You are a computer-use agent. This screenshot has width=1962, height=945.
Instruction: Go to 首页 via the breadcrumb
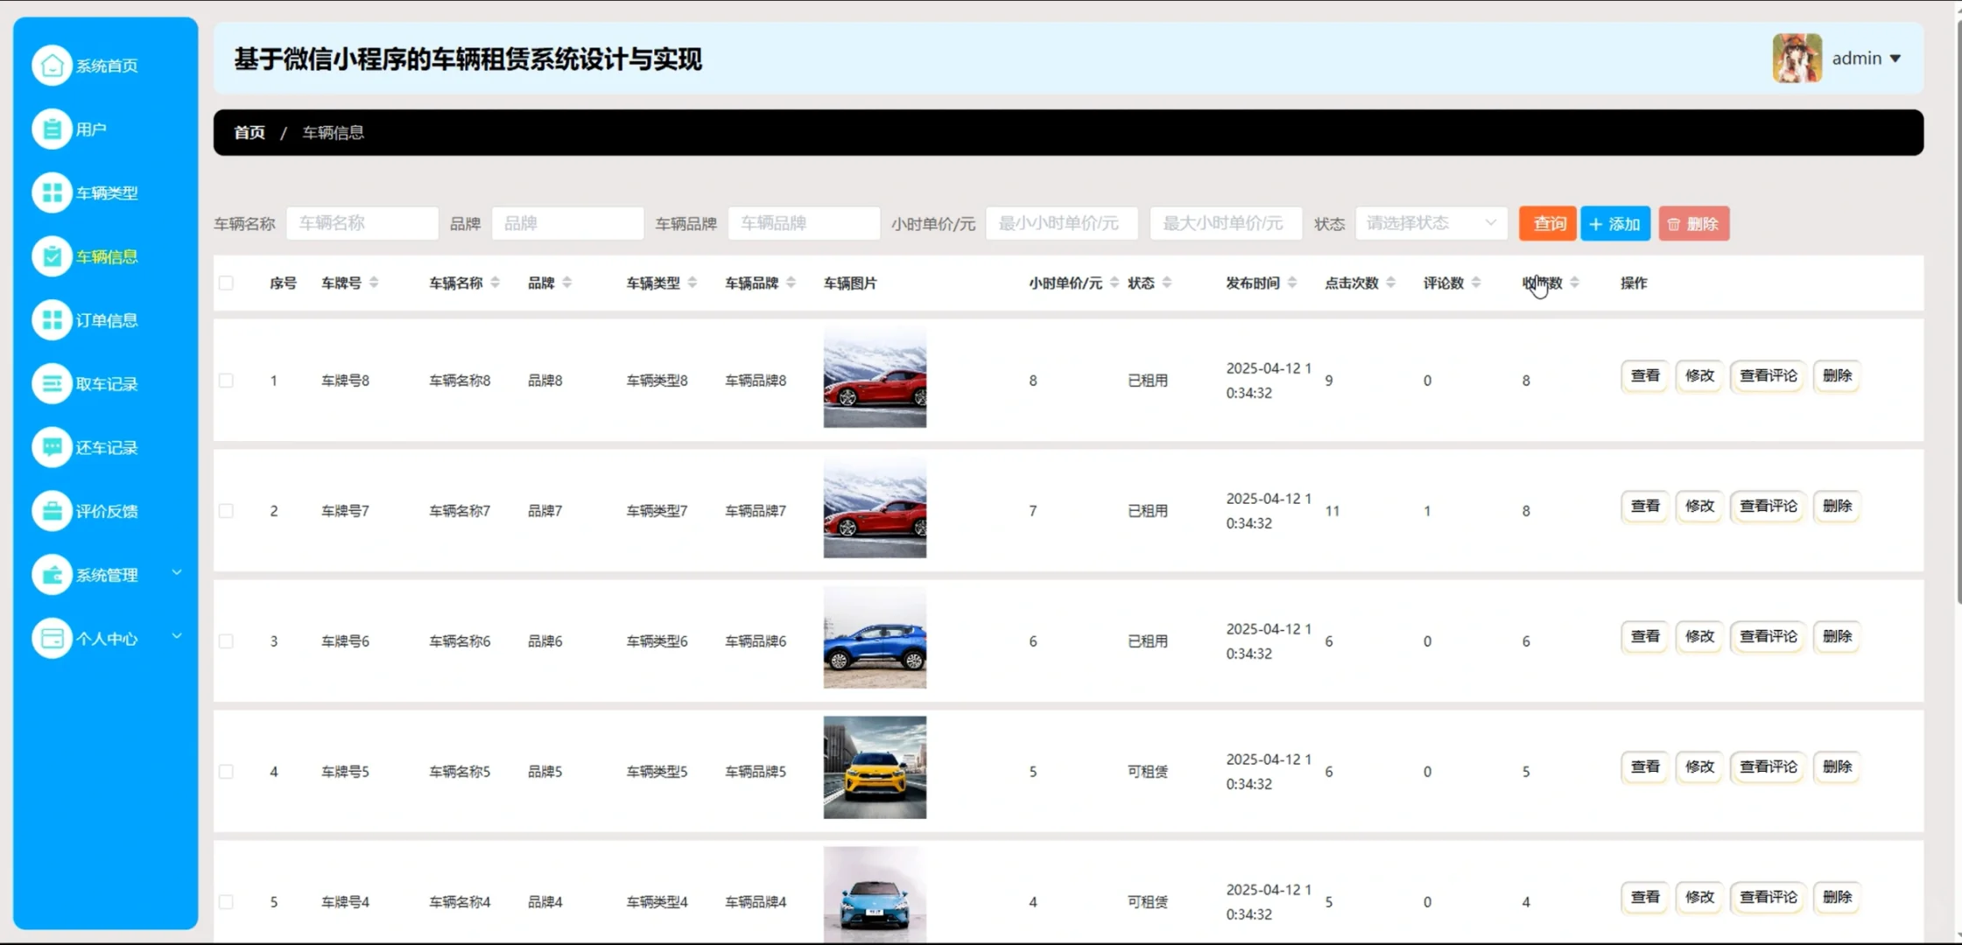tap(249, 132)
